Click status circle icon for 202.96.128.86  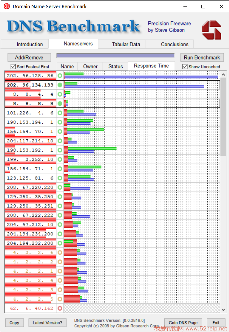click(x=60, y=76)
